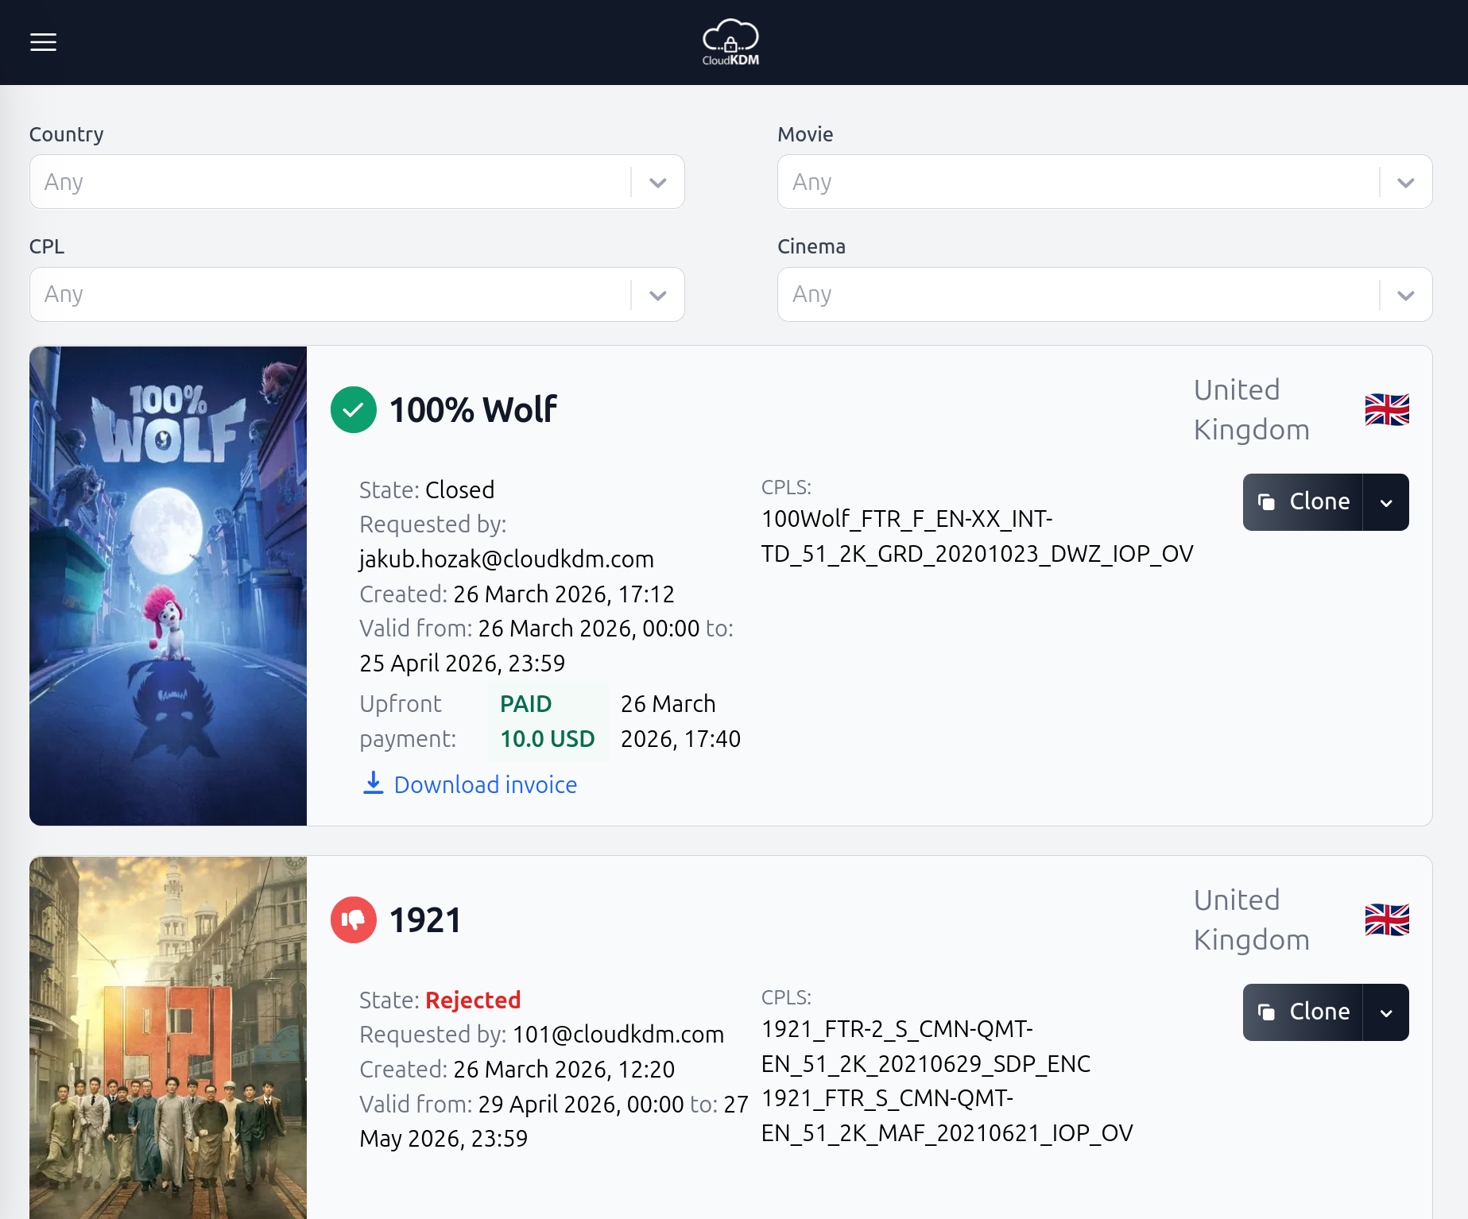Click the download arrow icon beside invoice link
The width and height of the screenshot is (1468, 1219).
[373, 784]
